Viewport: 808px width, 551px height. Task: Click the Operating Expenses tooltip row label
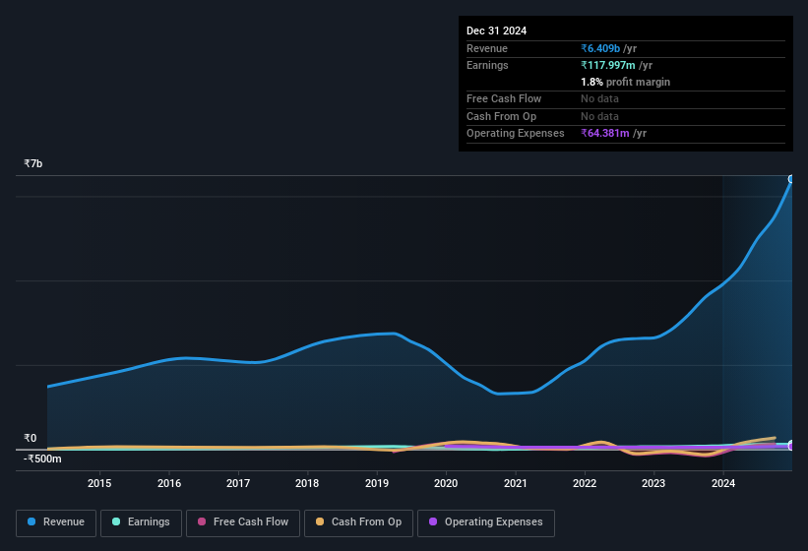[516, 134]
